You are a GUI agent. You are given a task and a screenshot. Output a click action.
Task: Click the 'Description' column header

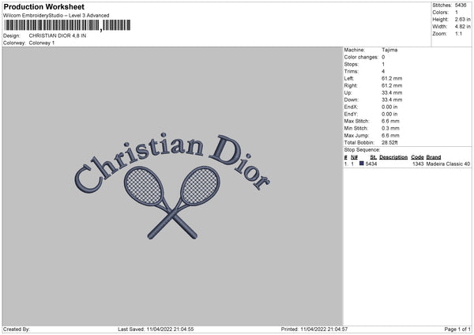point(393,157)
